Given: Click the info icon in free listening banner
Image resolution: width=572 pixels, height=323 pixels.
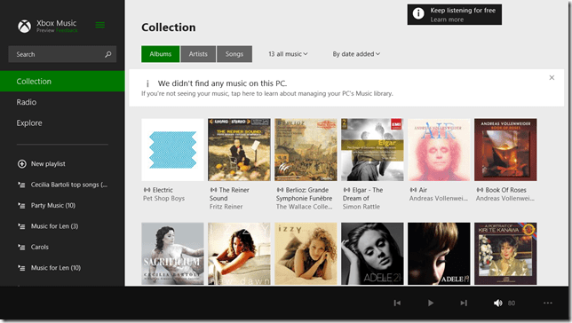Looking at the screenshot, I should click(x=418, y=14).
